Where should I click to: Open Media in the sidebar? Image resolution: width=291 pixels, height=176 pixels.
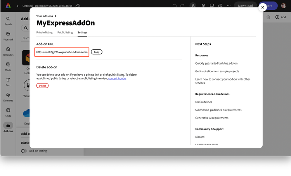[8, 67]
